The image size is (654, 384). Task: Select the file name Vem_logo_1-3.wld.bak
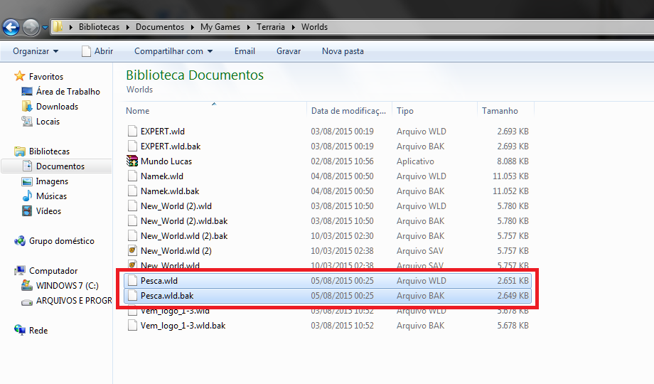[x=183, y=326]
